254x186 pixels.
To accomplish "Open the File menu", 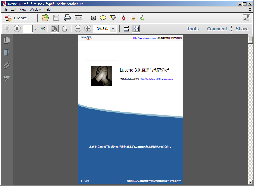I will pyautogui.click(x=5, y=9).
